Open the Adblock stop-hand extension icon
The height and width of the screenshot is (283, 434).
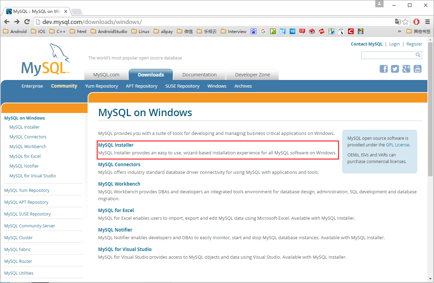click(416, 22)
